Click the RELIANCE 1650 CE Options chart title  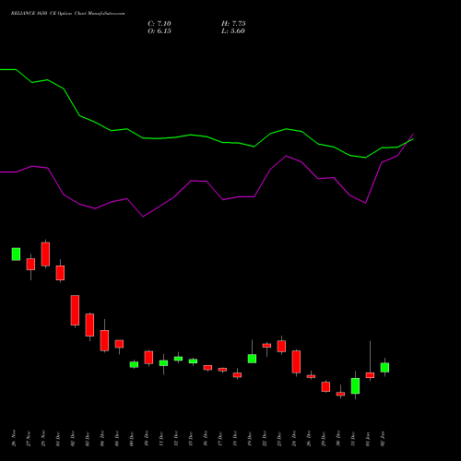click(67, 13)
